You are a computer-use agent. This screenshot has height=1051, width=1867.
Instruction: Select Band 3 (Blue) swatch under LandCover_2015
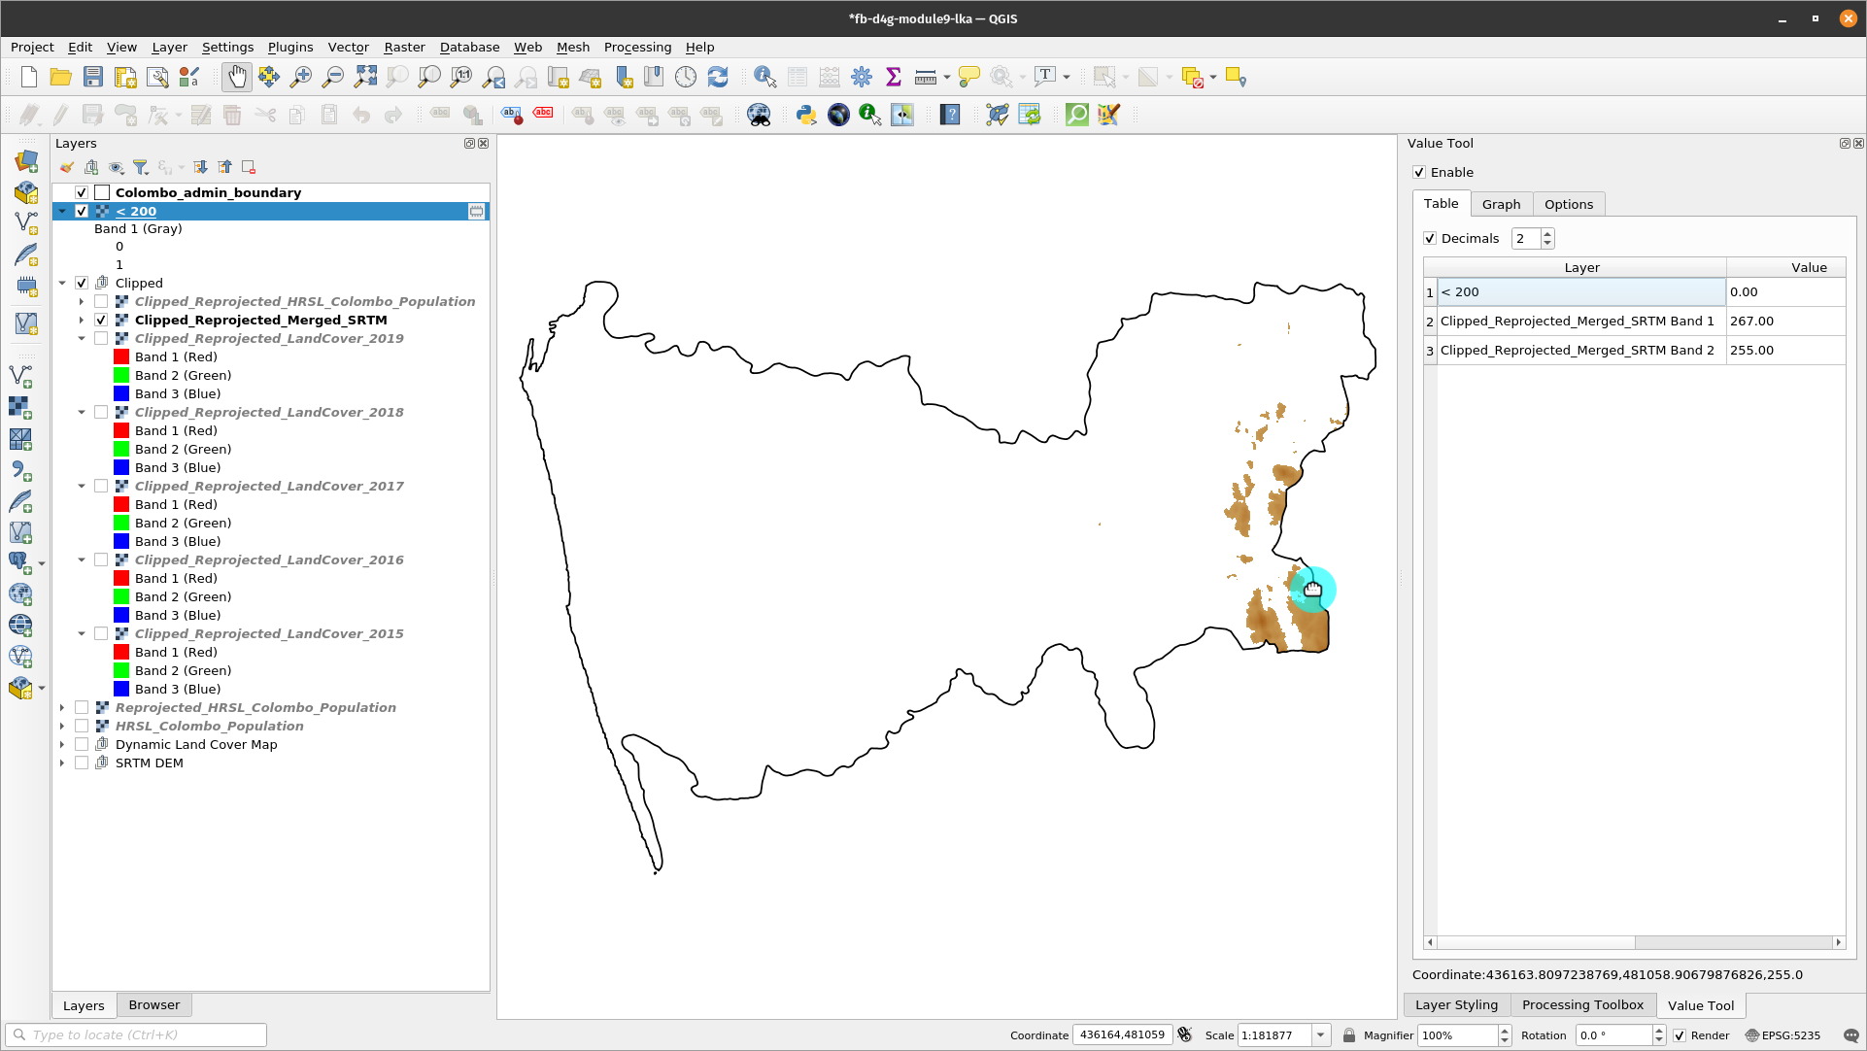[121, 690]
